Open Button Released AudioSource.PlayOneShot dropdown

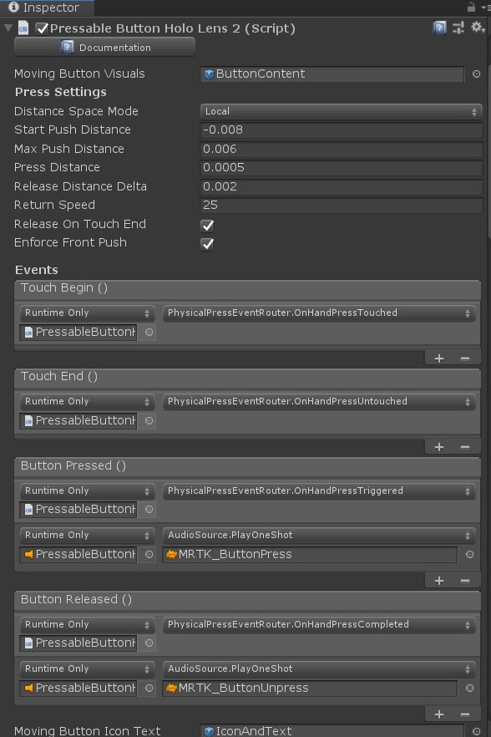319,668
